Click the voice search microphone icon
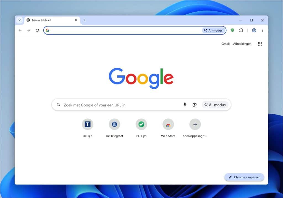The width and height of the screenshot is (283, 198). tap(185, 105)
